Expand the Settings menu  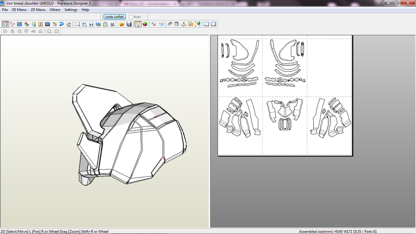[x=71, y=10]
